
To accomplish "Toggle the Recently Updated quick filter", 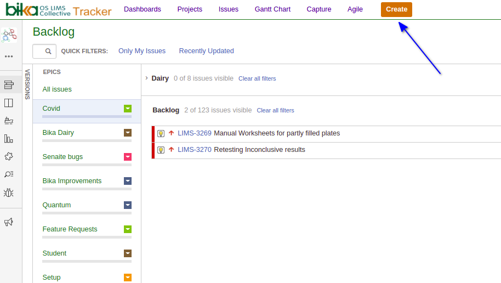I will [206, 51].
